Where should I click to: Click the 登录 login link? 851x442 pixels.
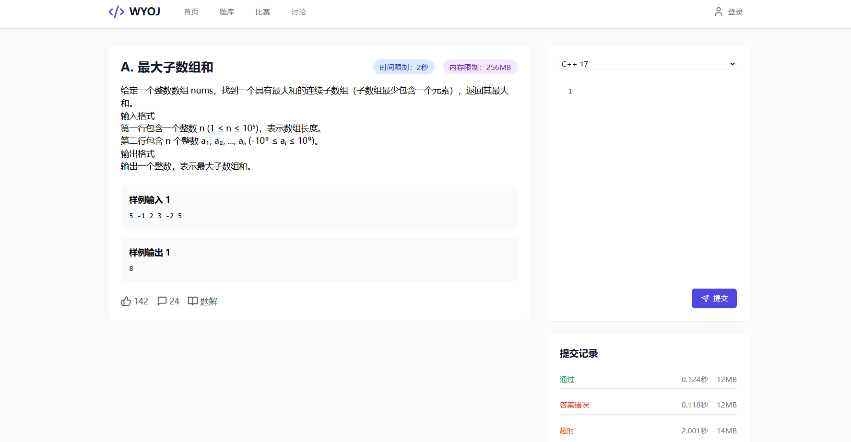click(735, 12)
